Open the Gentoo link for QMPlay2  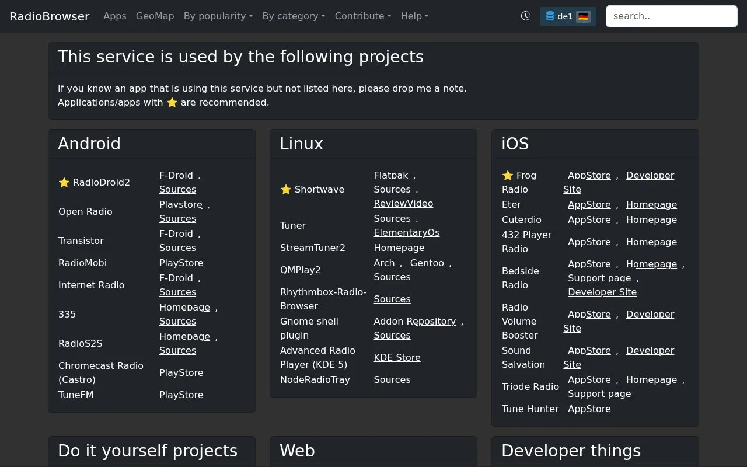427,263
